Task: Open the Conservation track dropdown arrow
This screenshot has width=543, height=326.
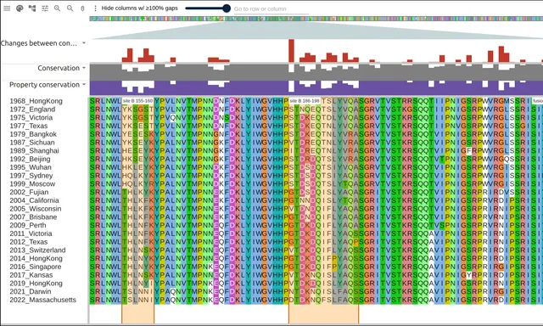Action: pyautogui.click(x=84, y=68)
